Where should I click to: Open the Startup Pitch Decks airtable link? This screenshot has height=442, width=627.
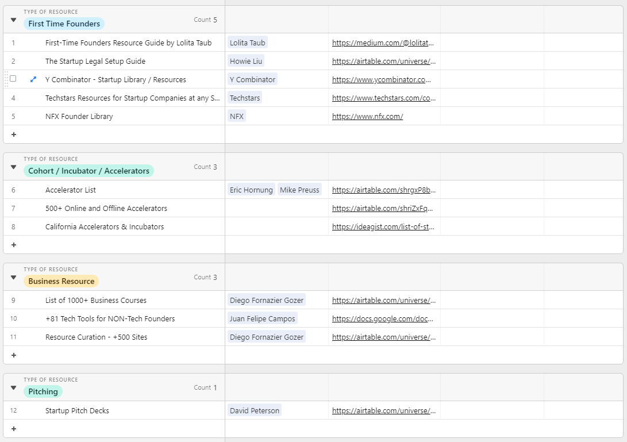383,410
